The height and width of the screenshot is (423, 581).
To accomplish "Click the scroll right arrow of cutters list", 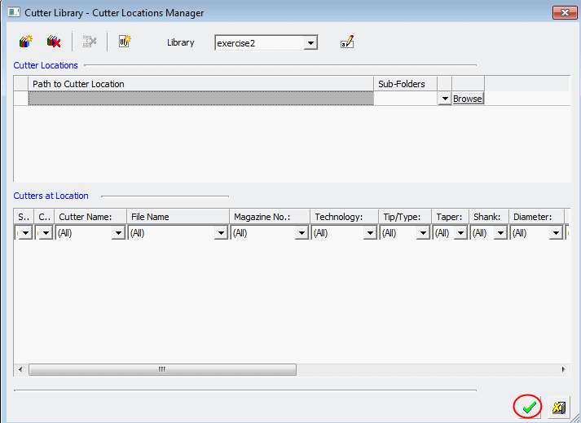I will point(562,369).
